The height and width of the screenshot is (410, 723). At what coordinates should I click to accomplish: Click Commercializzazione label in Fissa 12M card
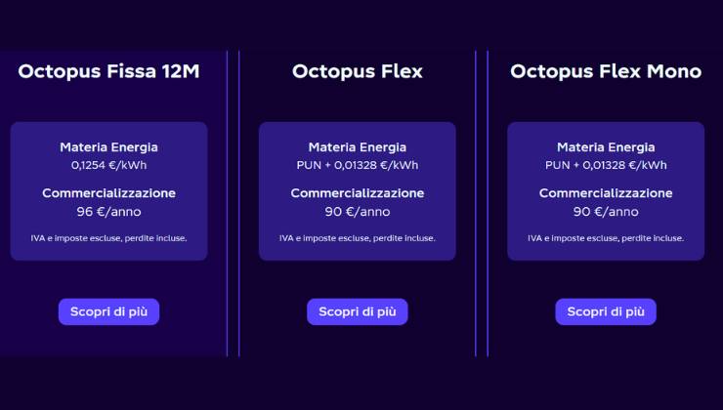[x=108, y=193]
